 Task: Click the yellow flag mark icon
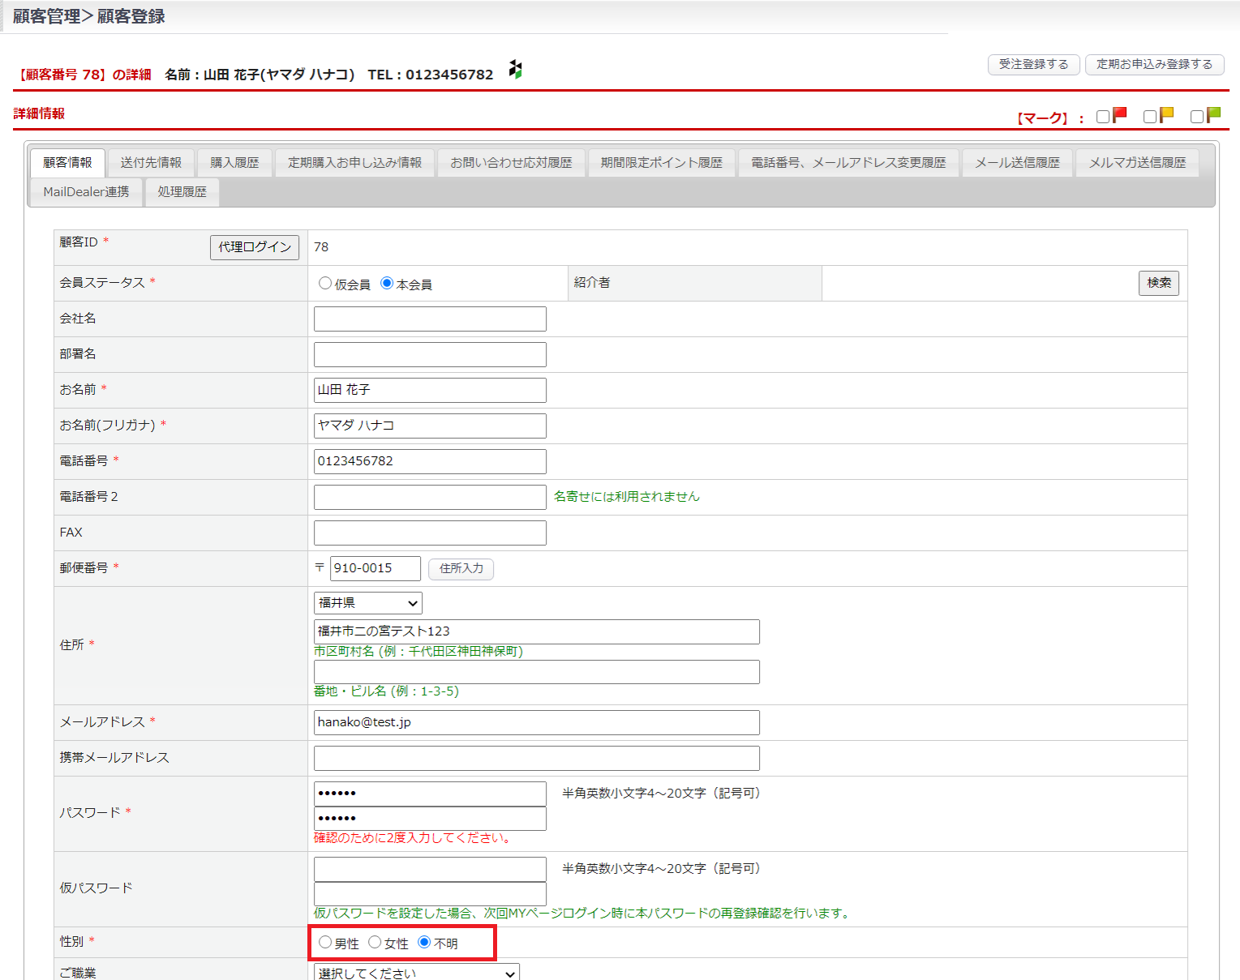pos(1167,115)
